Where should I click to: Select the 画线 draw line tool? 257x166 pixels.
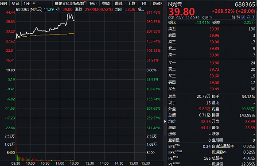pyautogui.click(x=118, y=3)
